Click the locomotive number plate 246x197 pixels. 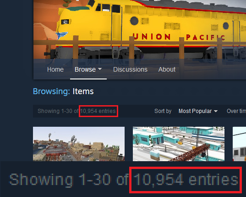tap(65, 22)
